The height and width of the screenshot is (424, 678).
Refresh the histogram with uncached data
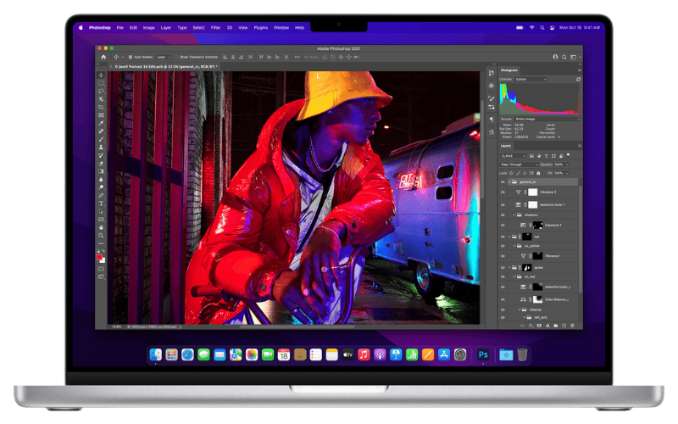pos(578,79)
